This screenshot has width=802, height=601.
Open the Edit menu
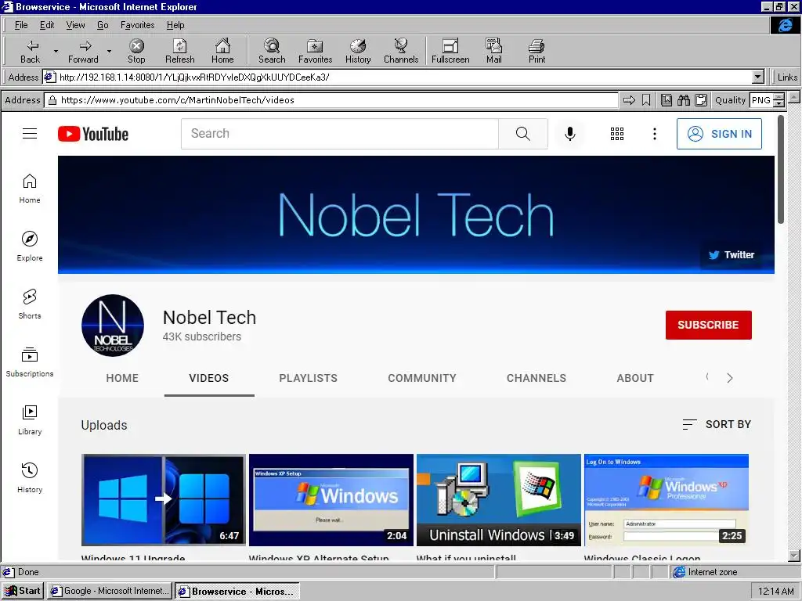[x=46, y=25]
